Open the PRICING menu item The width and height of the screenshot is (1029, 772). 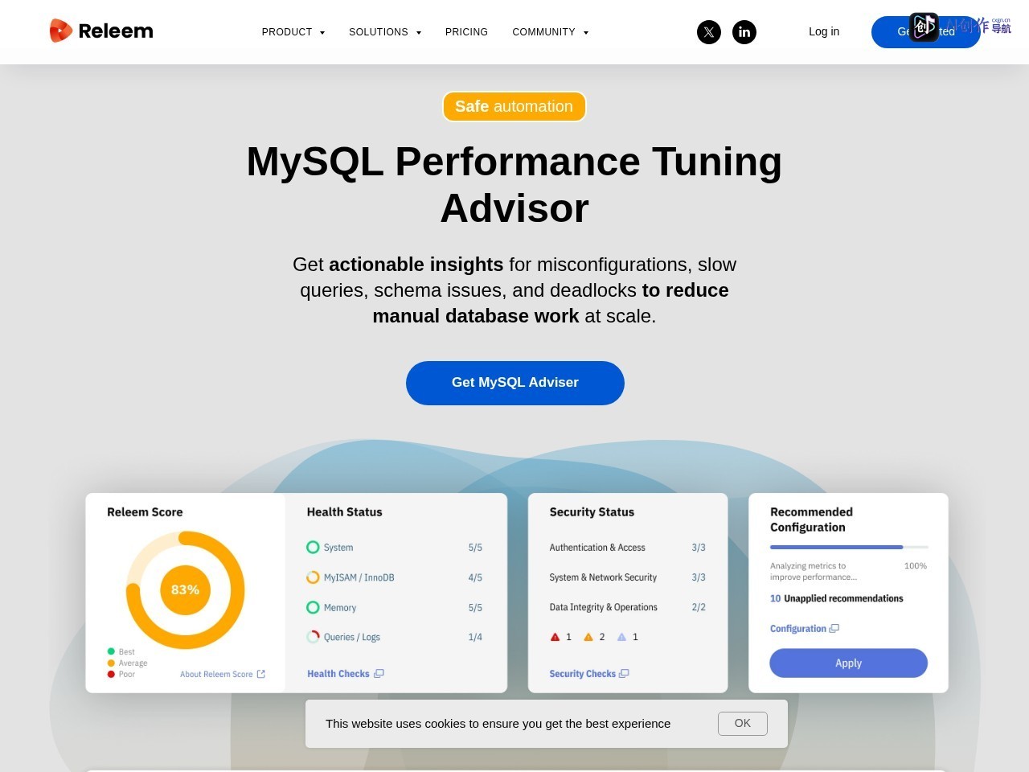(x=466, y=32)
